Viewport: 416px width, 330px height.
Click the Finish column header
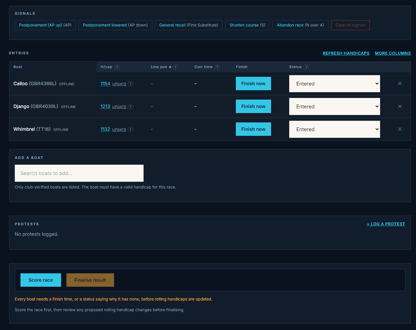(x=242, y=67)
